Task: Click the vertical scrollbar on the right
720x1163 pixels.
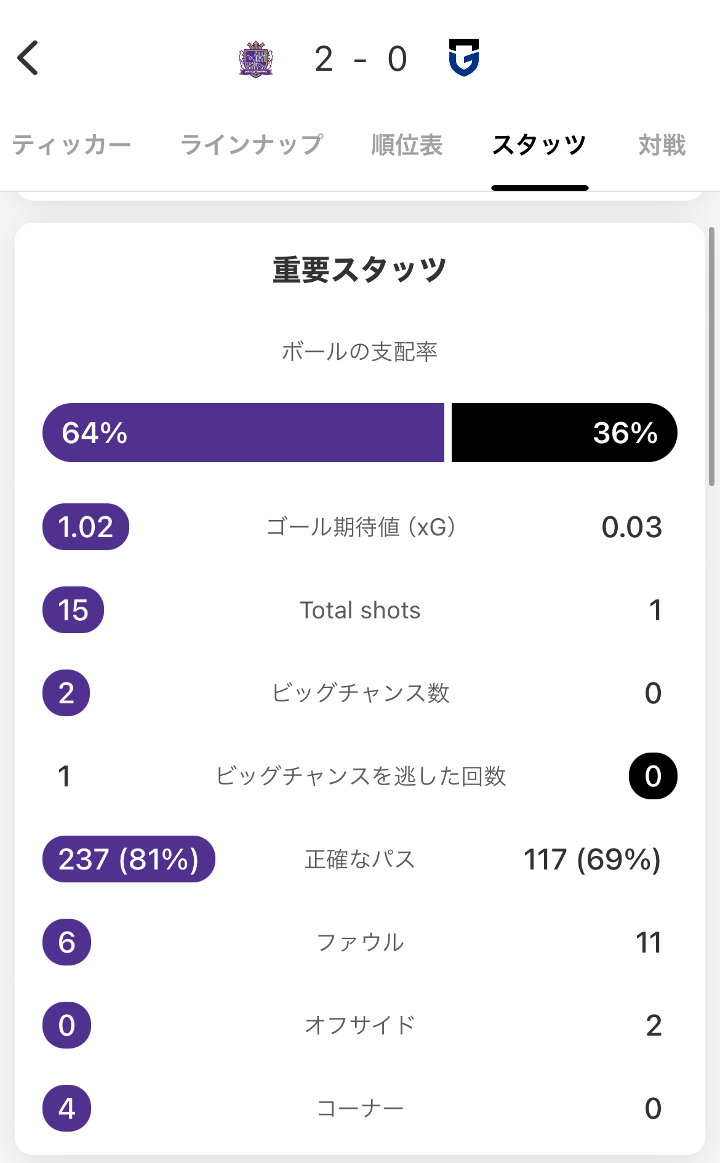Action: coord(711,357)
